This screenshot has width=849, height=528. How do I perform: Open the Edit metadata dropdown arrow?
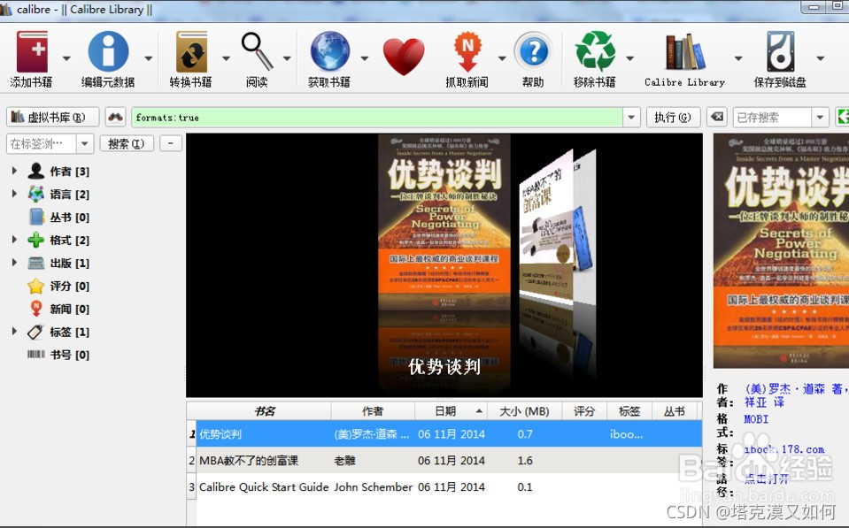tap(149, 57)
